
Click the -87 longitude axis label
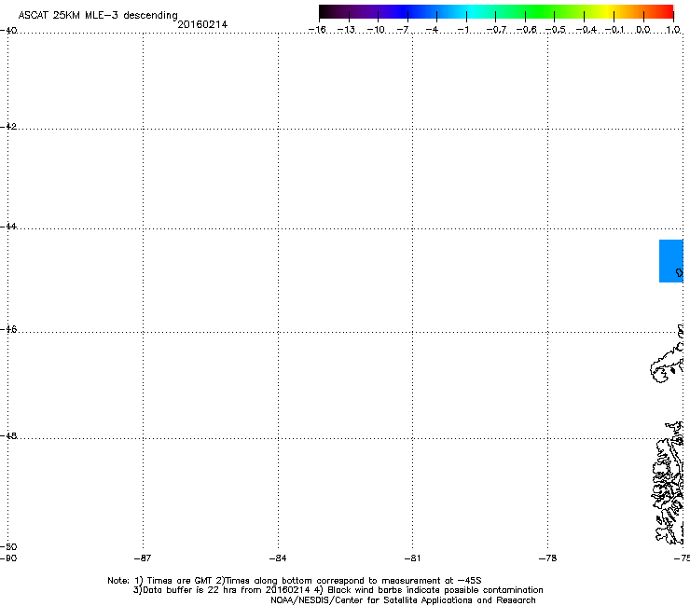(x=143, y=558)
